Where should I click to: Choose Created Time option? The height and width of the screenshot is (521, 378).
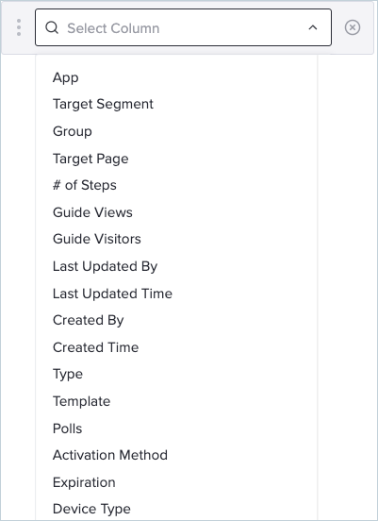[95, 347]
